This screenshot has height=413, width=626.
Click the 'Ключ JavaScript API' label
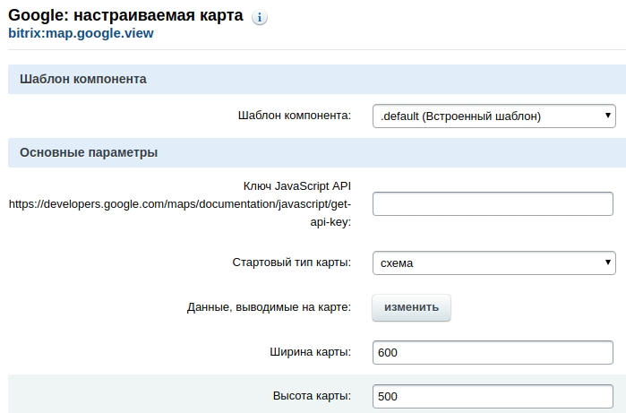[x=296, y=186]
